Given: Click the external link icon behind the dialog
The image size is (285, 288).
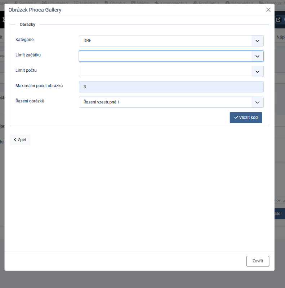Looking at the screenshot, I should coord(278,20).
